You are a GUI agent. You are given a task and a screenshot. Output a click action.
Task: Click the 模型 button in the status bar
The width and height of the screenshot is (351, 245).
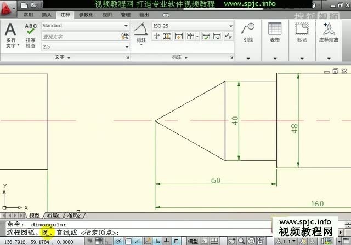click(193, 241)
